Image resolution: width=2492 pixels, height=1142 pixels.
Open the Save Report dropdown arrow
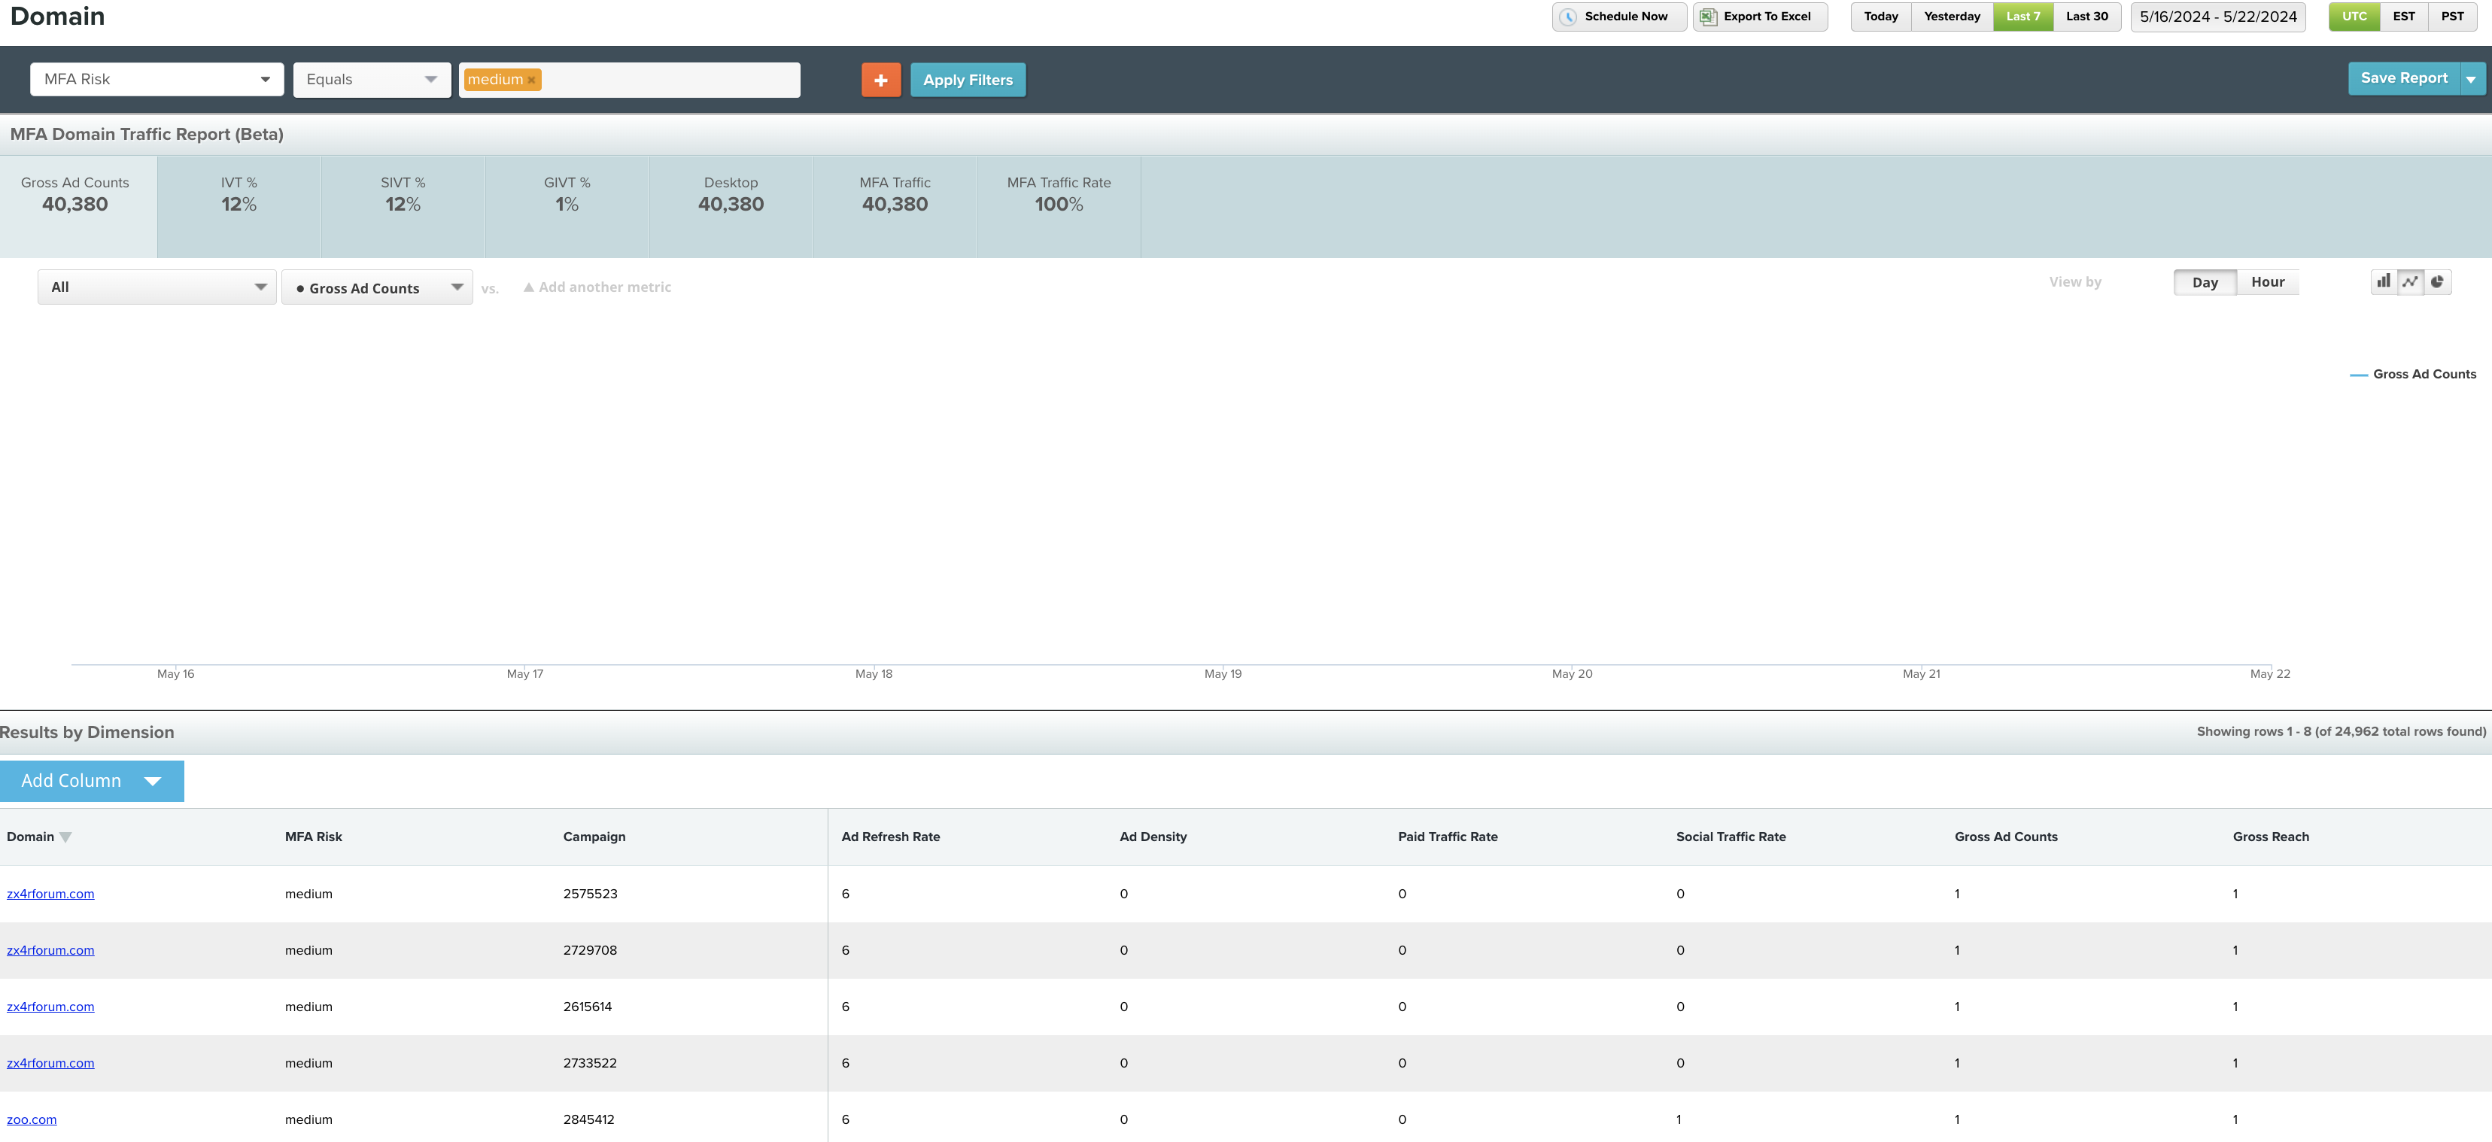2471,78
